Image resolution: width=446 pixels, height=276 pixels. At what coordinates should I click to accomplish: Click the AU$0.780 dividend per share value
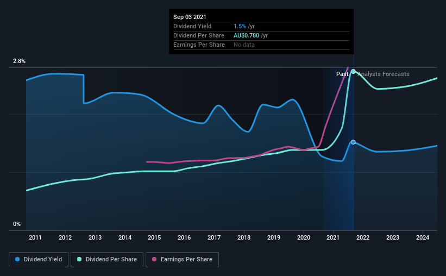click(246, 35)
